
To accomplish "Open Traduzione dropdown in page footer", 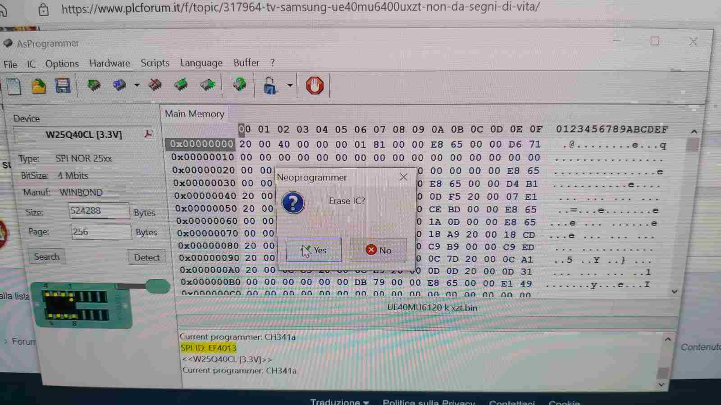I will [339, 402].
